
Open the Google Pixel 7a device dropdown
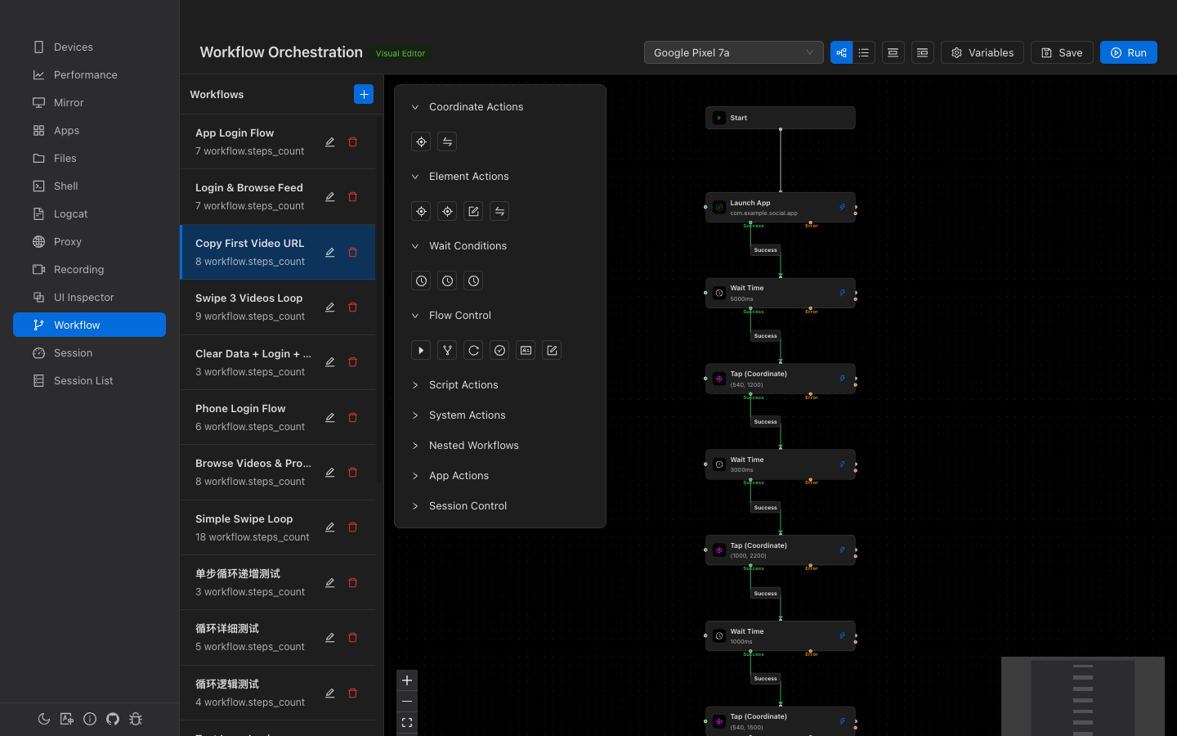(x=733, y=52)
